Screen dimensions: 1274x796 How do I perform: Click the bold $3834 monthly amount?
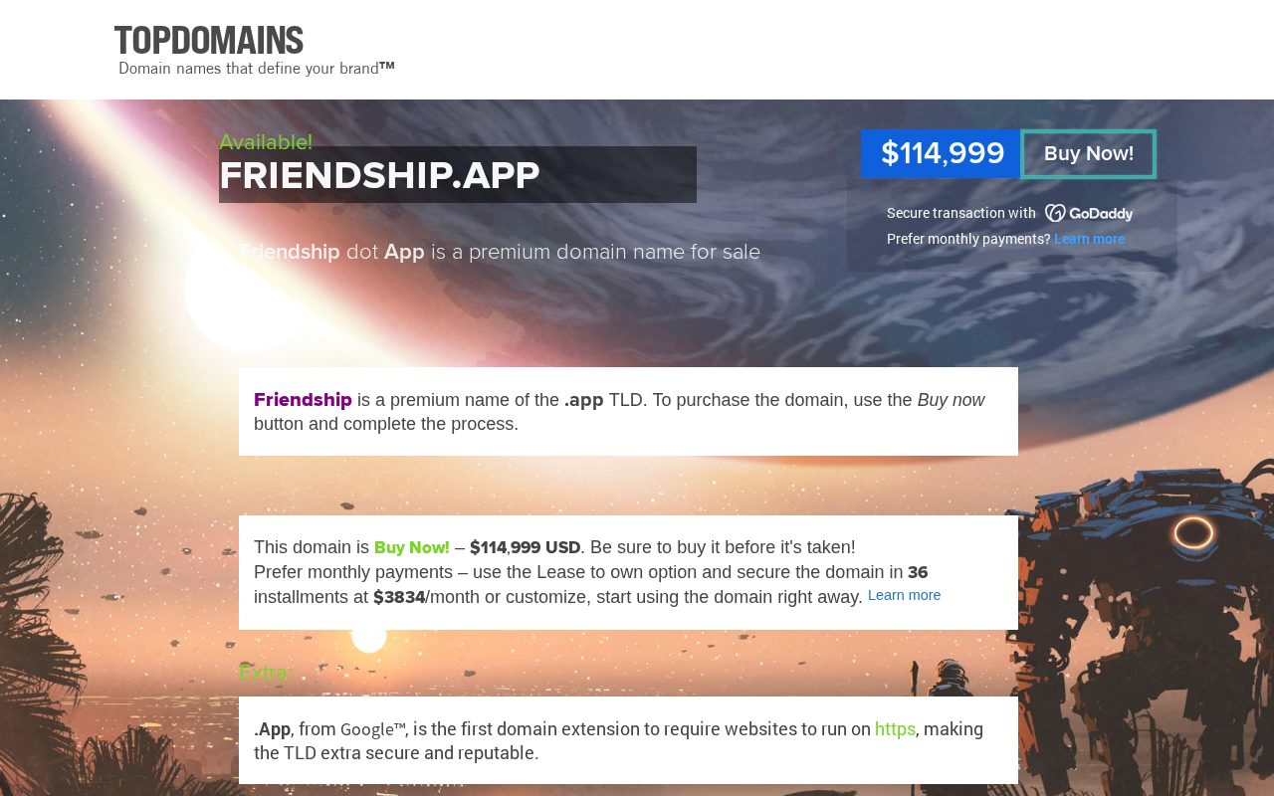click(399, 597)
